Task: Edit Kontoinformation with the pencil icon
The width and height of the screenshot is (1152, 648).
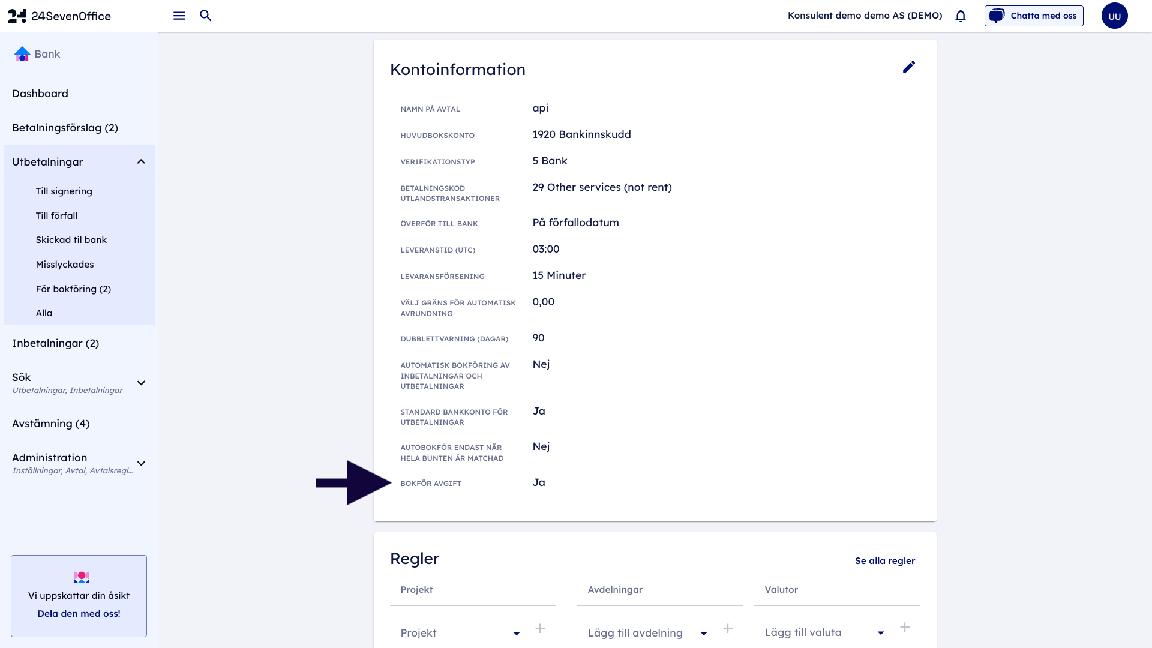Action: coord(909,67)
